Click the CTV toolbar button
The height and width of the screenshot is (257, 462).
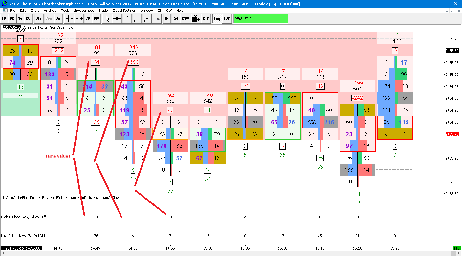click(206, 19)
